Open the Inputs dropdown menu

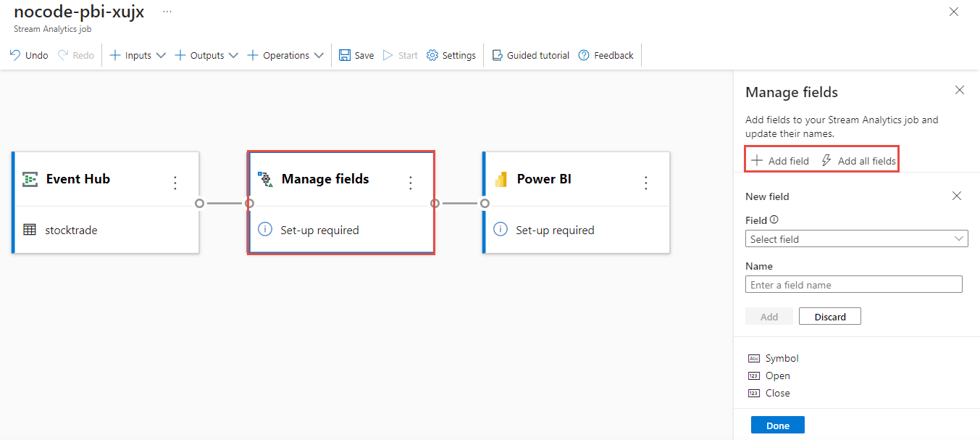[137, 55]
